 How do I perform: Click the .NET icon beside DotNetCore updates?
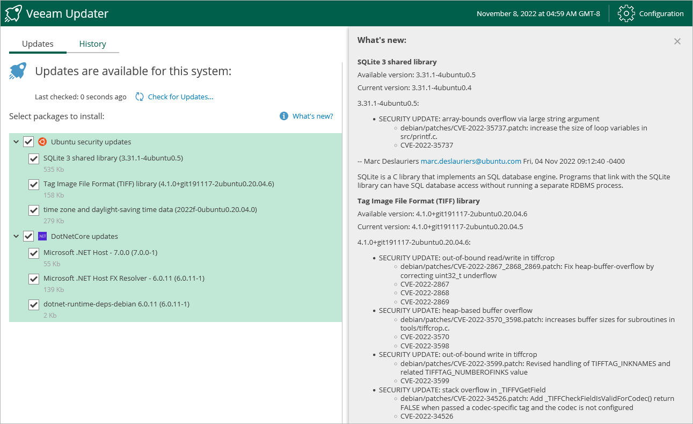tap(42, 236)
